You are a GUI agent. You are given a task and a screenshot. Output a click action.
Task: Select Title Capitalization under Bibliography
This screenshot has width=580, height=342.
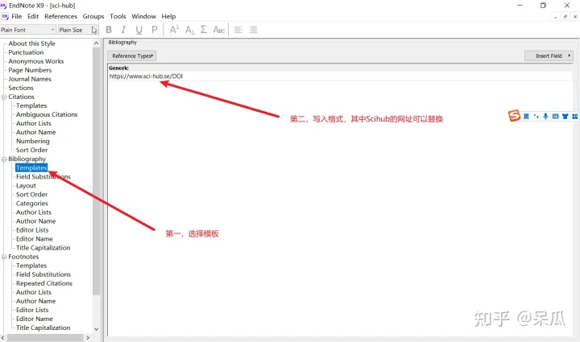[x=43, y=248]
